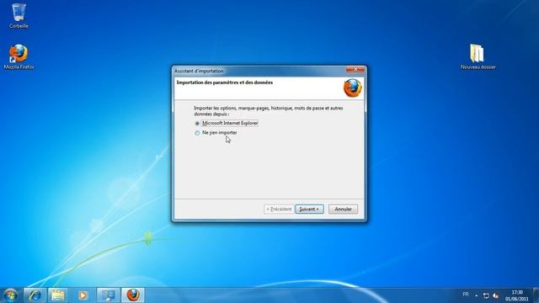Click the Show desktop strip

(536, 295)
